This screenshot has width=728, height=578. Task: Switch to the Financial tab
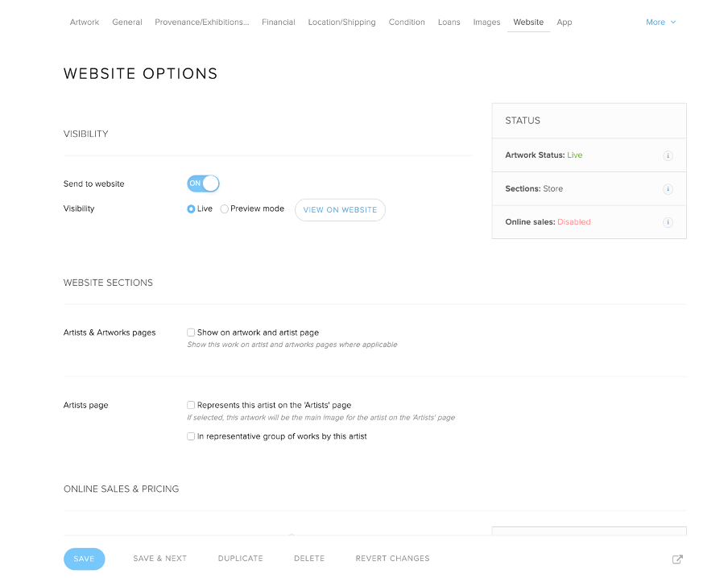[278, 22]
